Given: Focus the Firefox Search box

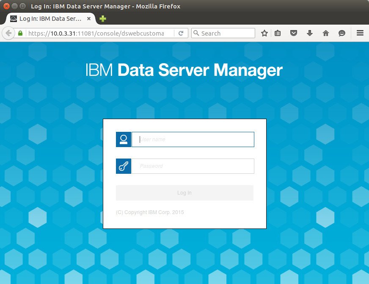Looking at the screenshot, I should click(x=223, y=33).
